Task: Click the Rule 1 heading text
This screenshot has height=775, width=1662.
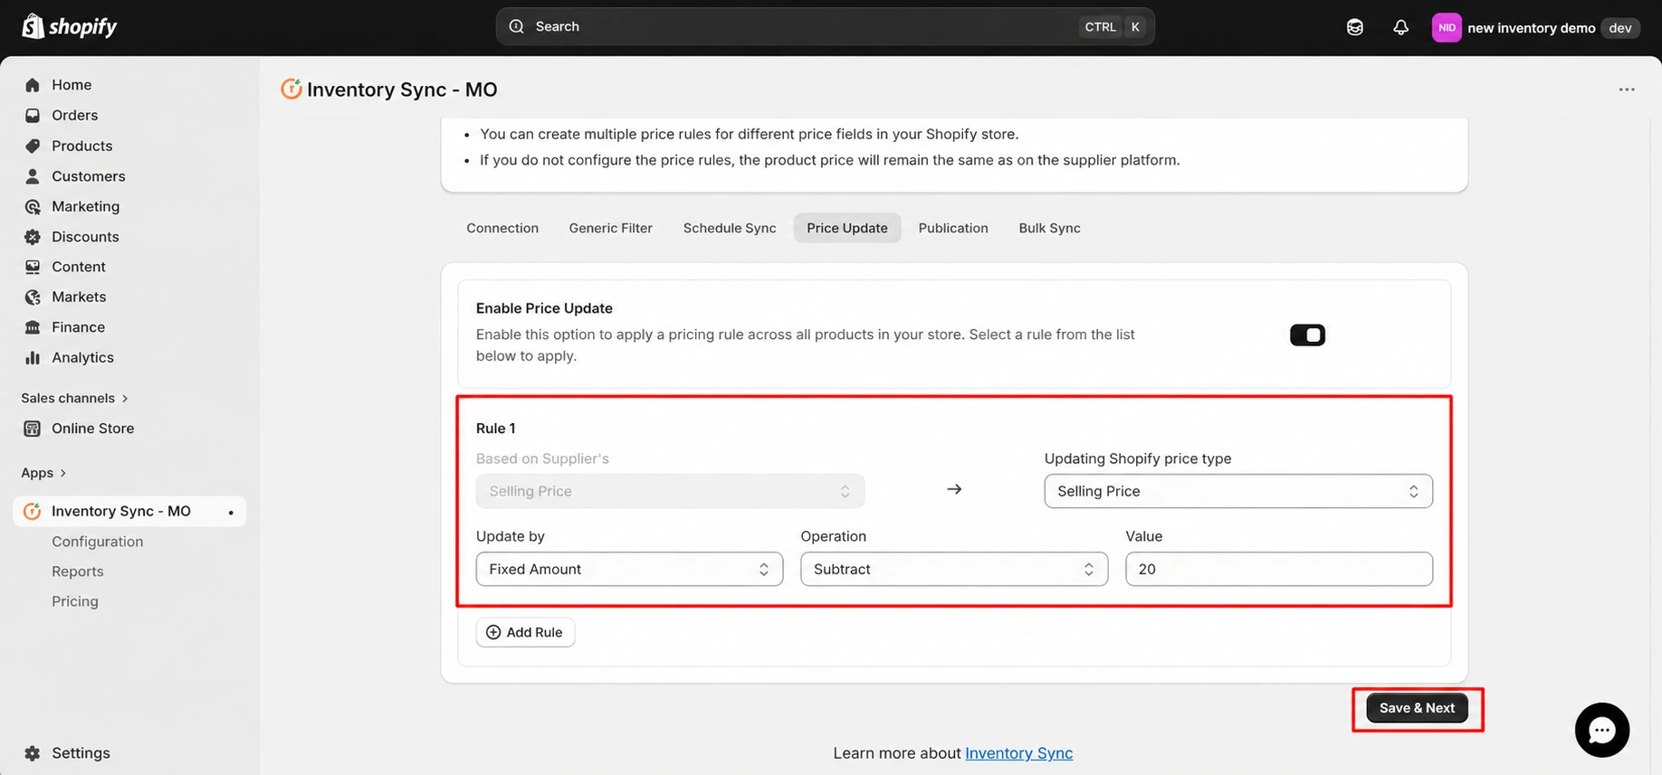Action: tap(495, 429)
